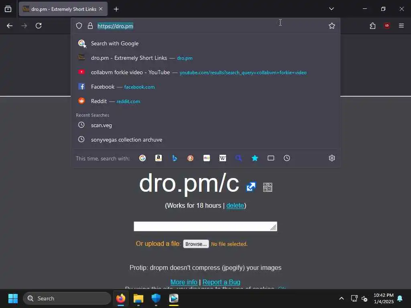Image resolution: width=411 pixels, height=308 pixels.
Task: Click the muted volume tray icon
Action: coord(364,298)
